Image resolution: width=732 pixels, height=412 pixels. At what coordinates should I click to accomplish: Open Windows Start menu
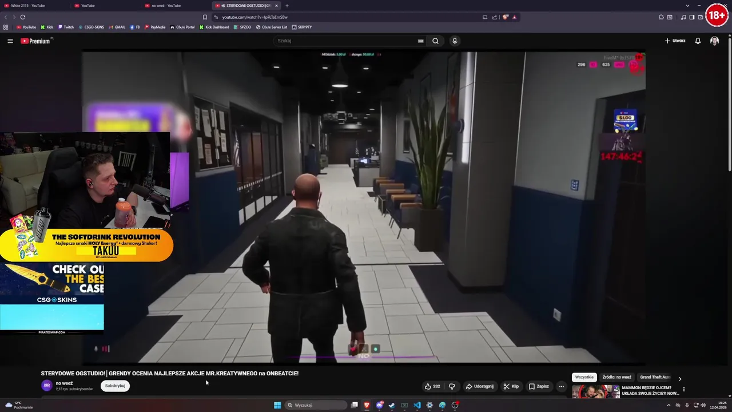277,405
